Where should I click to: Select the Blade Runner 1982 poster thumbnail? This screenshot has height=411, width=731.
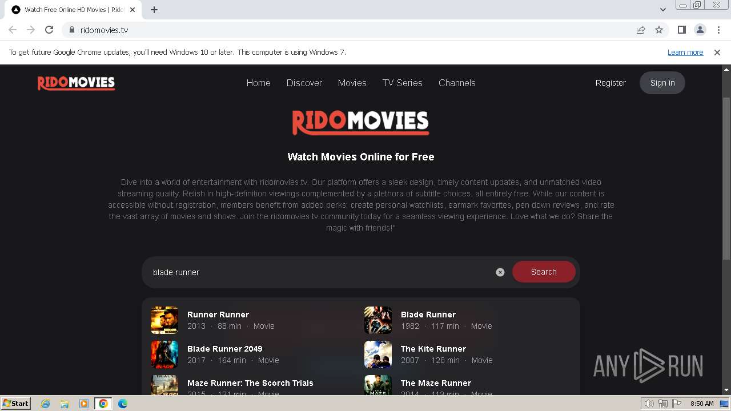click(378, 320)
